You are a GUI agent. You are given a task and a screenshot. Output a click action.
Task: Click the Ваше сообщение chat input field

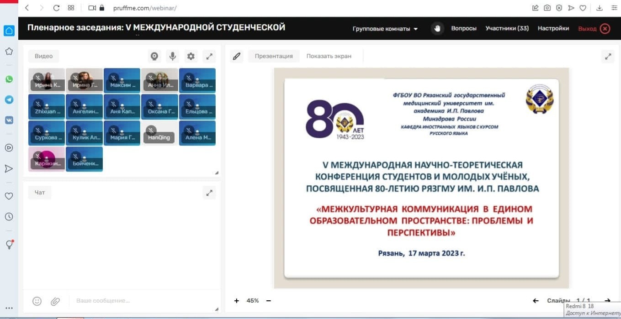tap(114, 301)
